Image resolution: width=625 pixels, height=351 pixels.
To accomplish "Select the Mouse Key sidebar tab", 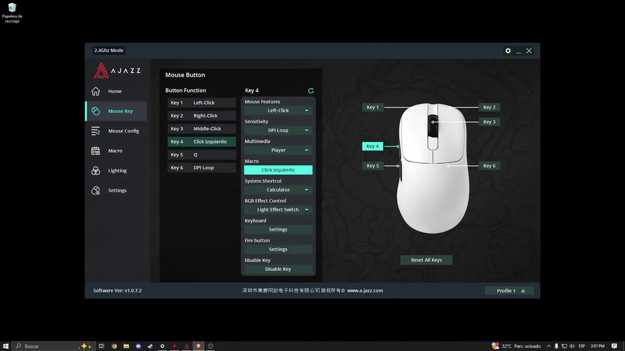I will coord(116,111).
